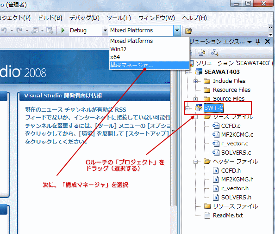This screenshot has width=275, height=234.
Task: Select SOLVERS.h in the tree
Action: (x=236, y=197)
